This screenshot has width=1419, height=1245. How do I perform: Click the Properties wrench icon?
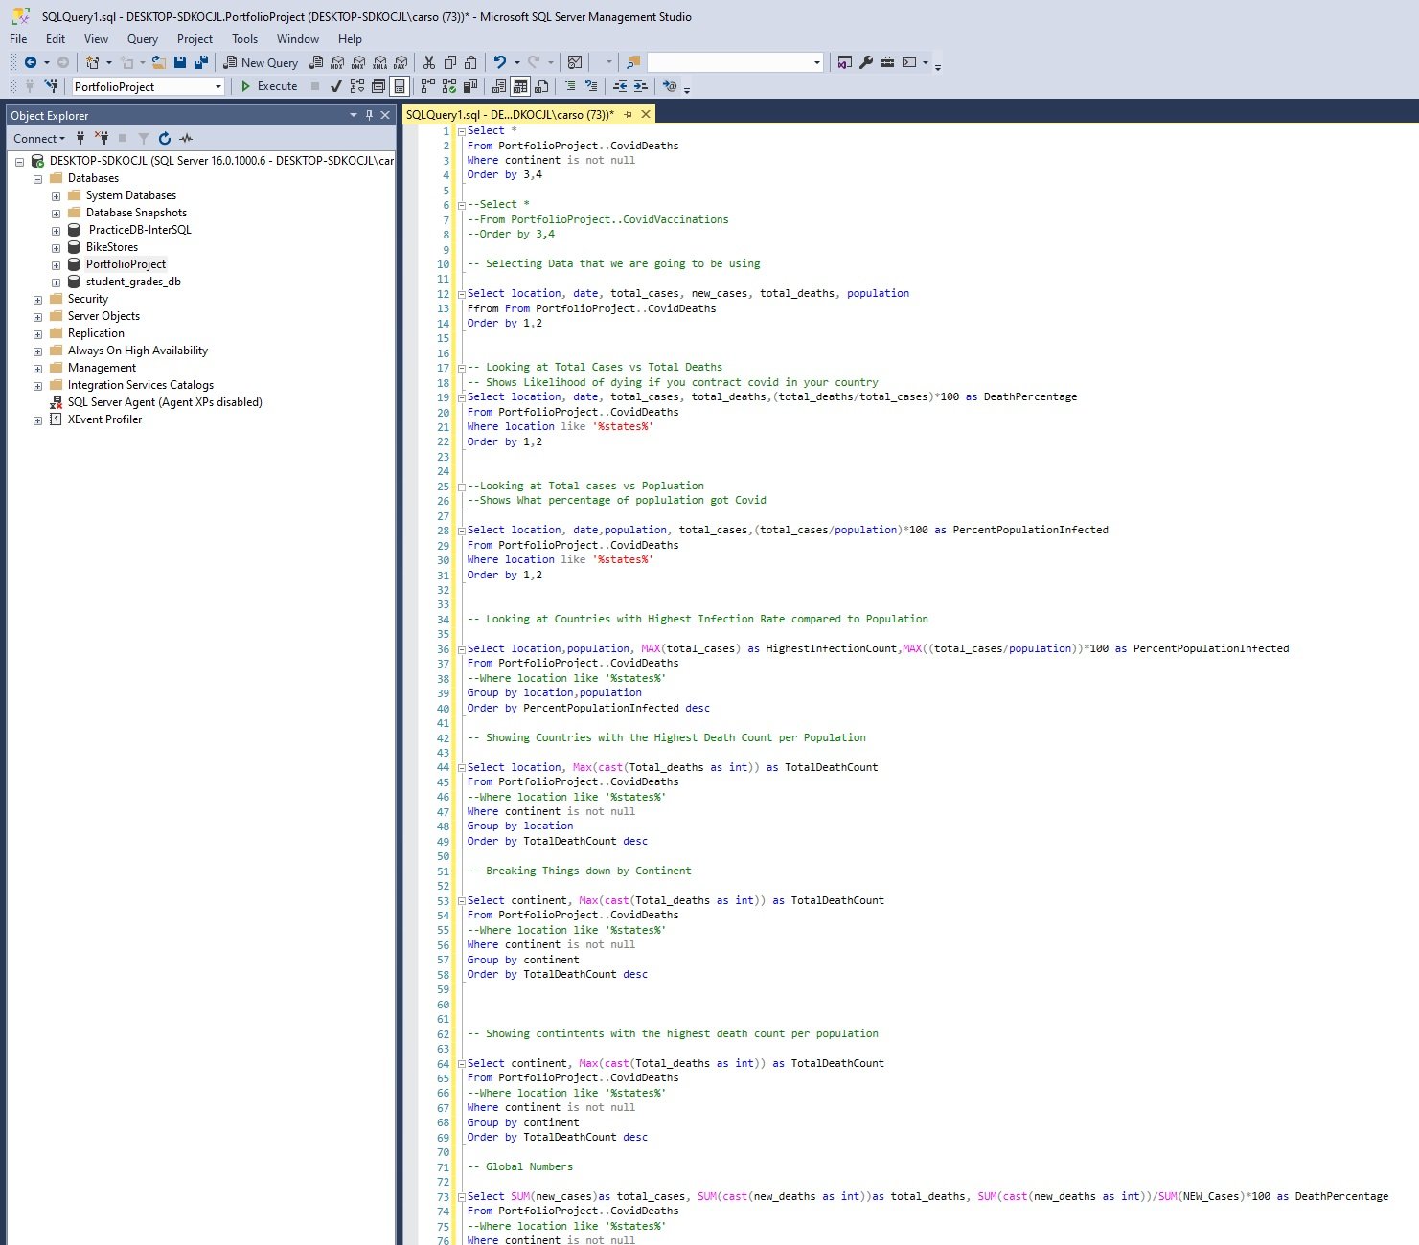pos(866,62)
